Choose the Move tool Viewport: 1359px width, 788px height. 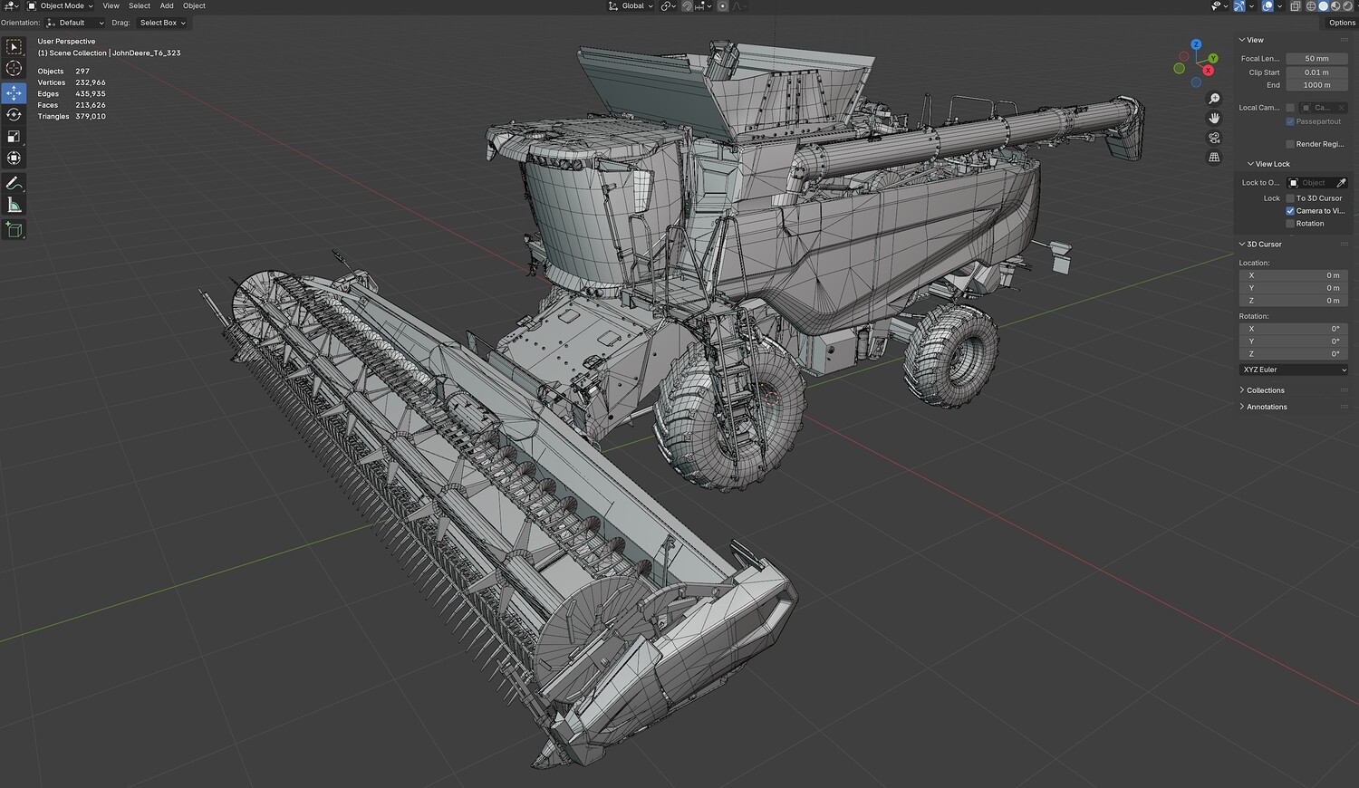14,93
